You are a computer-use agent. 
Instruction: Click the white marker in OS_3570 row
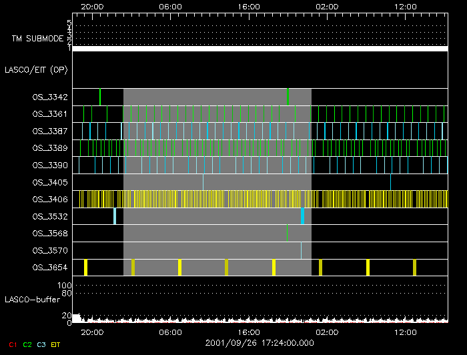pyautogui.click(x=301, y=250)
